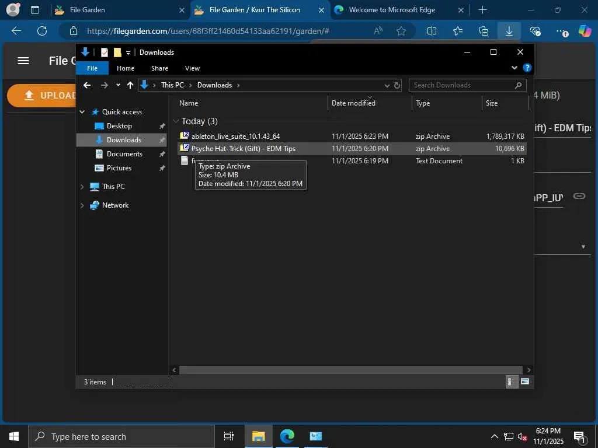
Task: Switch to Details view layout icon
Action: pos(511,381)
